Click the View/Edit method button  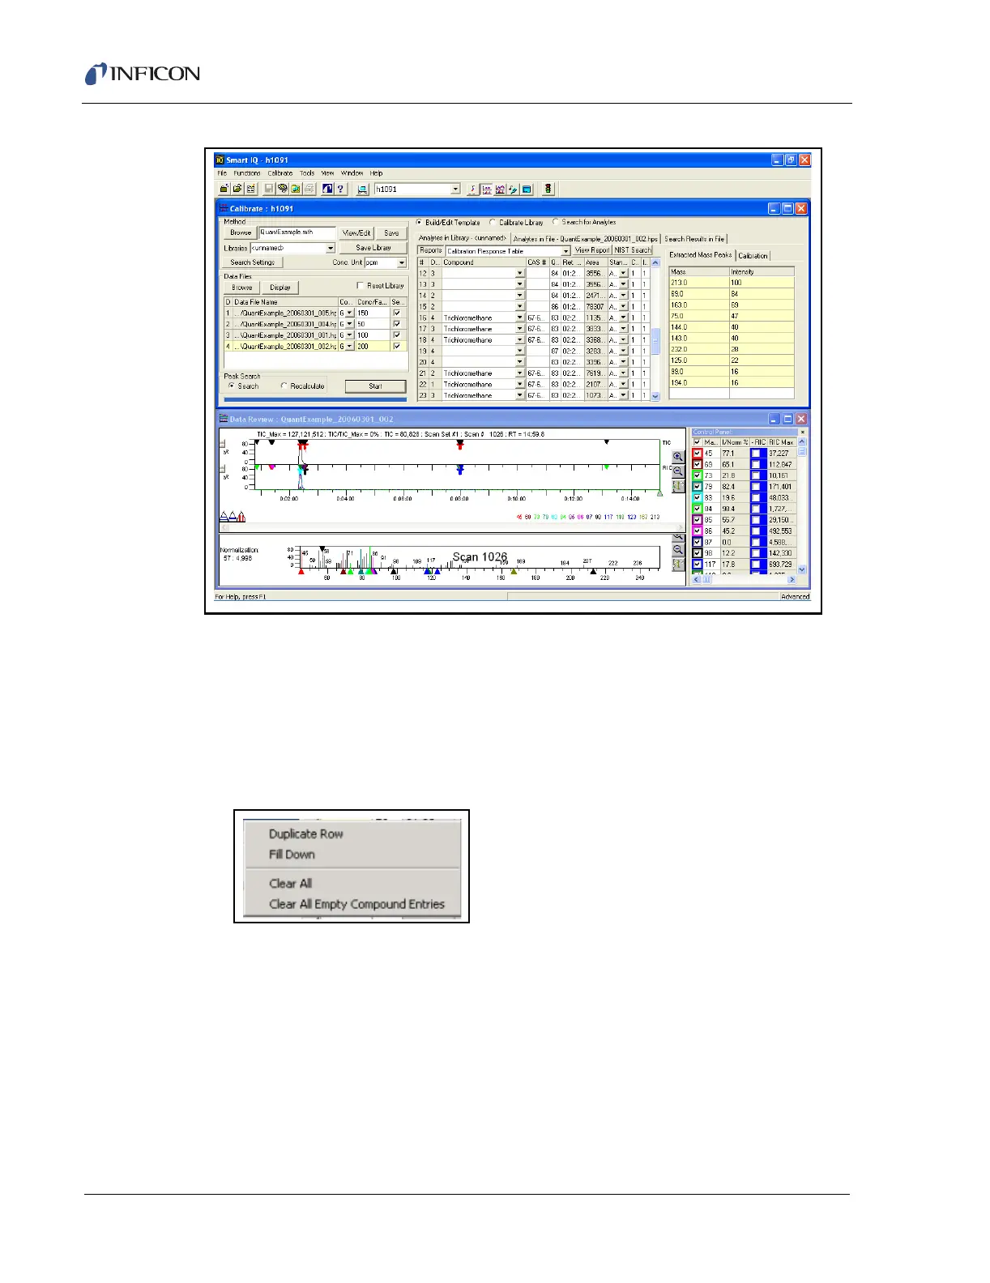tap(356, 232)
